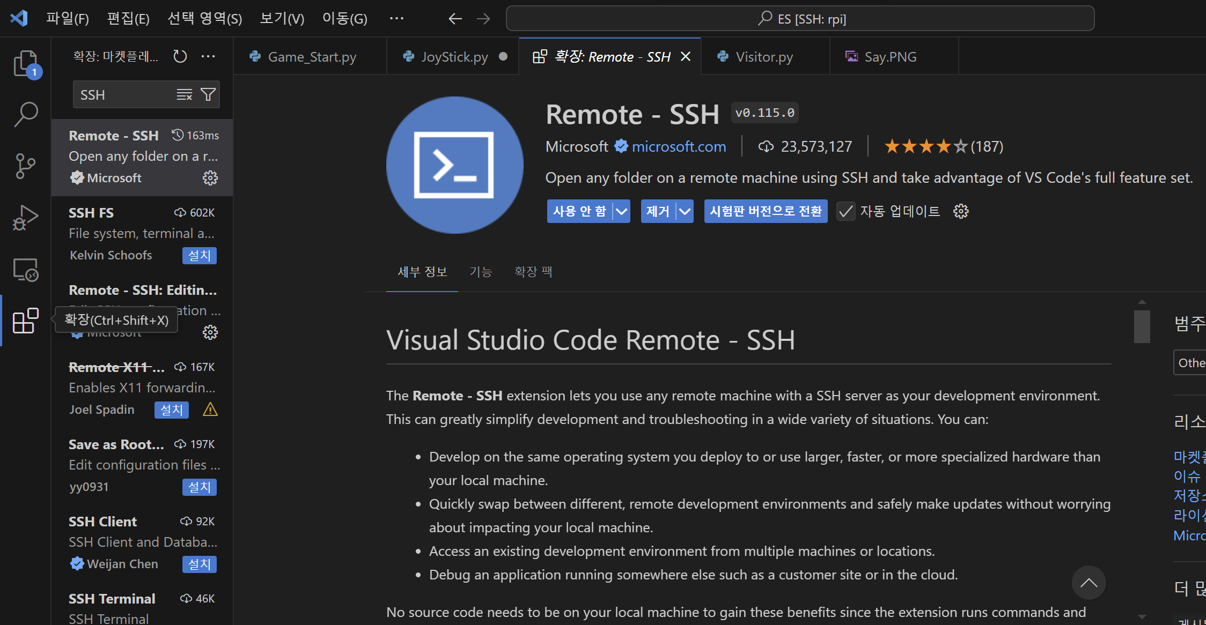Open the category dropdown in right sidebar
The image size is (1206, 625).
pos(1189,363)
